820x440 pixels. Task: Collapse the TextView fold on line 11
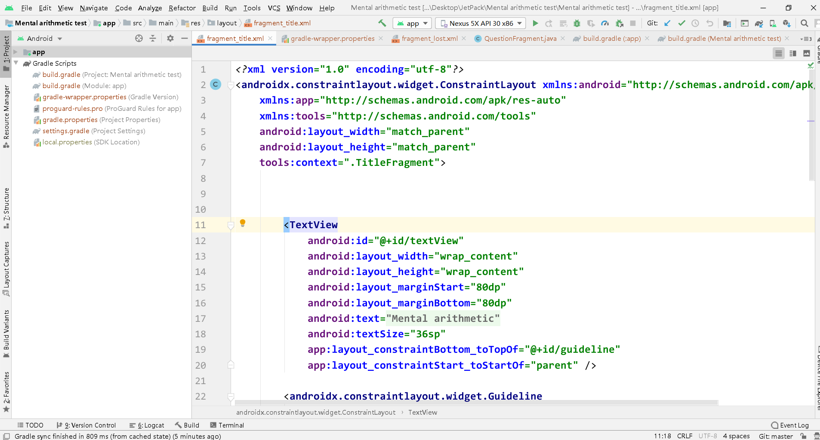pyautogui.click(x=231, y=225)
